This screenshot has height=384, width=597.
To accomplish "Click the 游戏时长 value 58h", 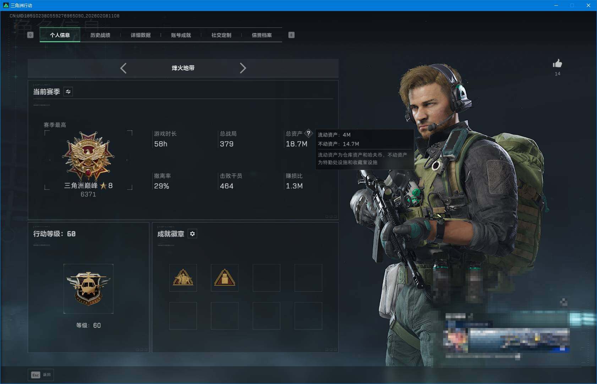I will pyautogui.click(x=160, y=144).
